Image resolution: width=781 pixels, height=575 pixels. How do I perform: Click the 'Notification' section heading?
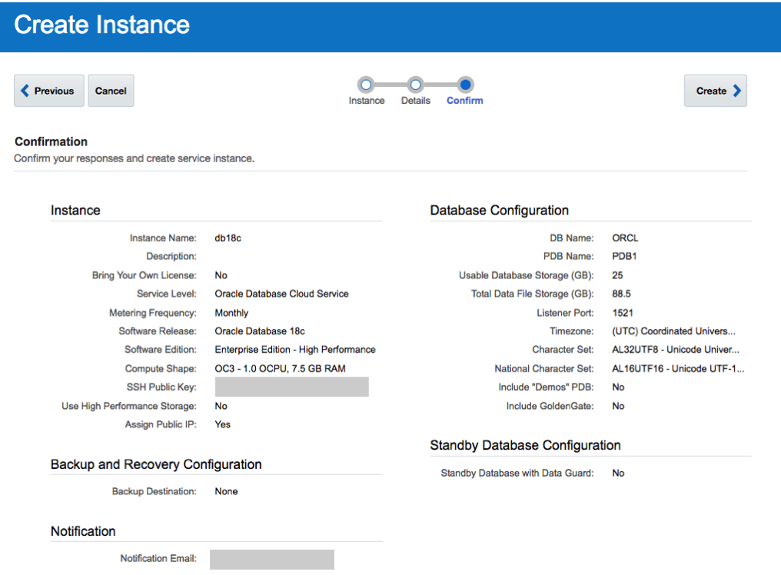pyautogui.click(x=83, y=532)
